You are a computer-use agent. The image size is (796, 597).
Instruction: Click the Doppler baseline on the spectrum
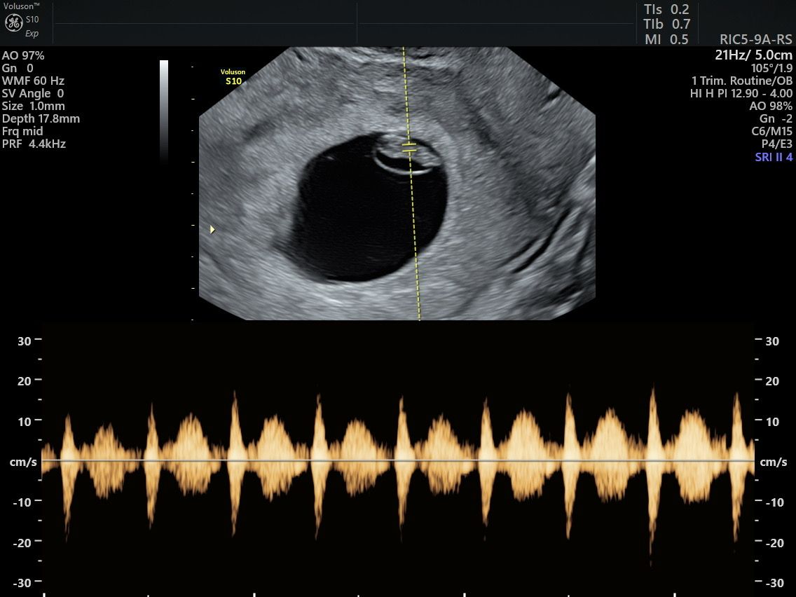coord(398,460)
